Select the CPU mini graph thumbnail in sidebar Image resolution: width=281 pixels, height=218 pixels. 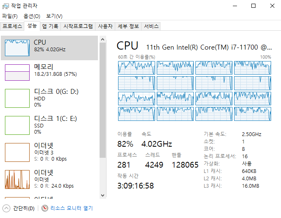pos(17,48)
